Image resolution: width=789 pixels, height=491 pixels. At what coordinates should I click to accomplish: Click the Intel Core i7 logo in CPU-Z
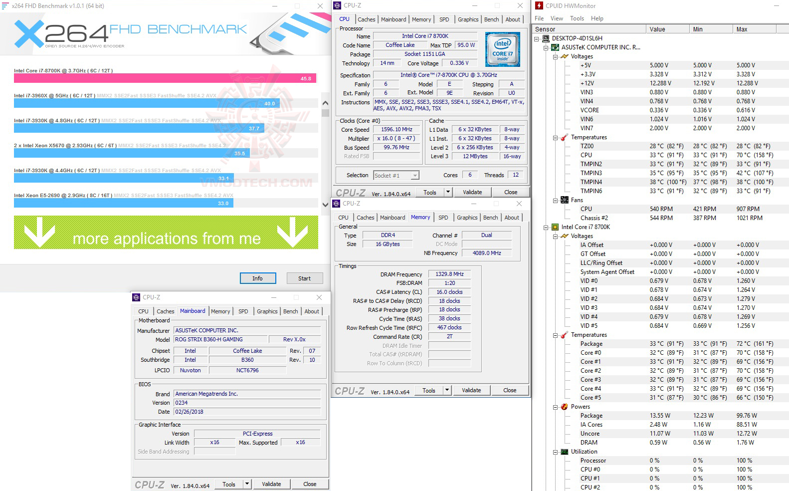click(x=502, y=49)
